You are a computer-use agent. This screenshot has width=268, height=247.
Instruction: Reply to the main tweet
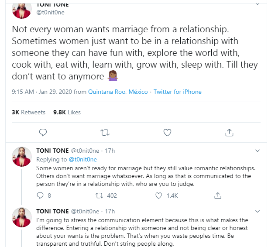click(43, 132)
